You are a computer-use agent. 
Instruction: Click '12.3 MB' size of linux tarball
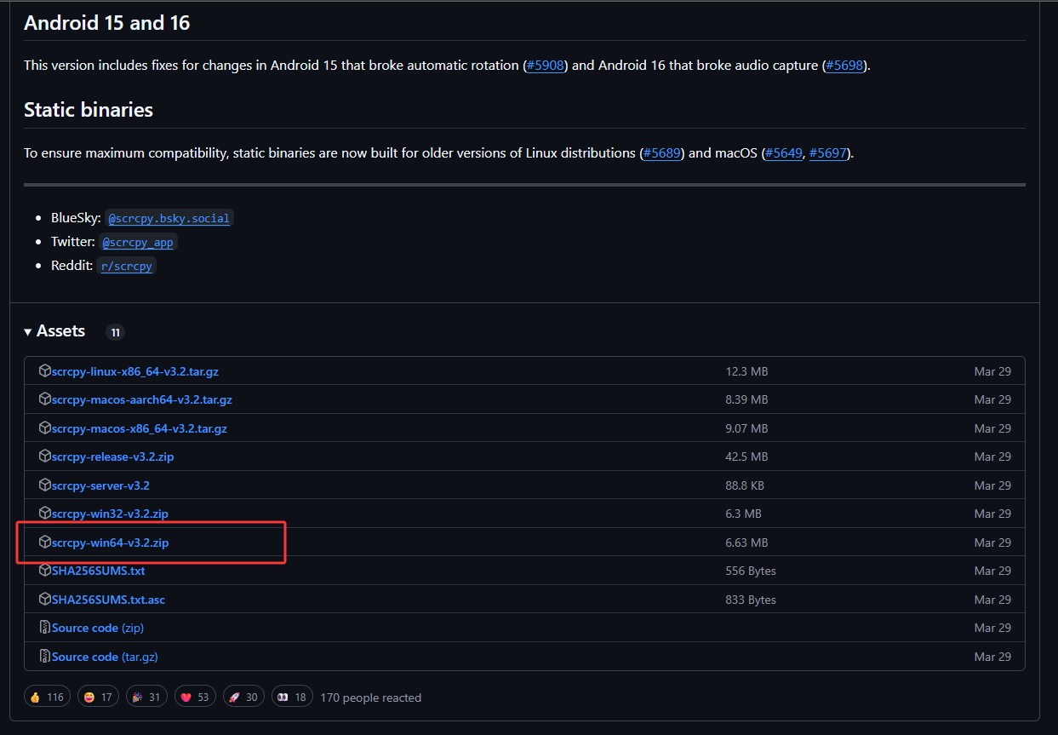coord(746,371)
